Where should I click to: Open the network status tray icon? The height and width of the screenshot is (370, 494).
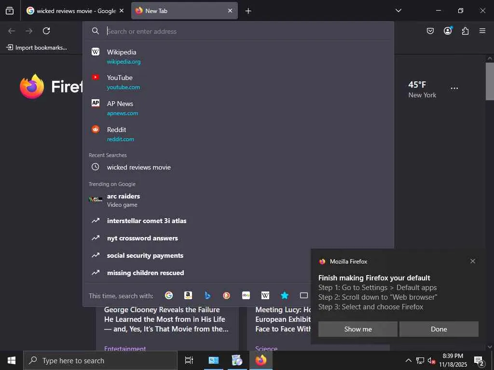[420, 360]
